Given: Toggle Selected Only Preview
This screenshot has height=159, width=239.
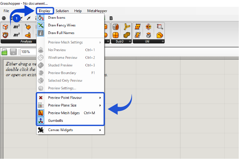Looking at the screenshot, I should (70, 80).
